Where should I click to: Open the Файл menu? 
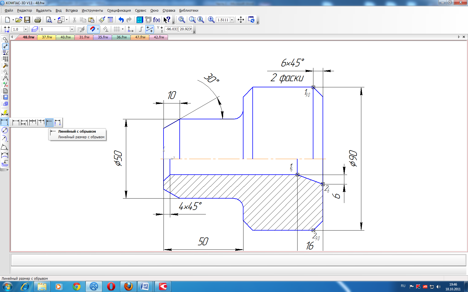click(9, 11)
